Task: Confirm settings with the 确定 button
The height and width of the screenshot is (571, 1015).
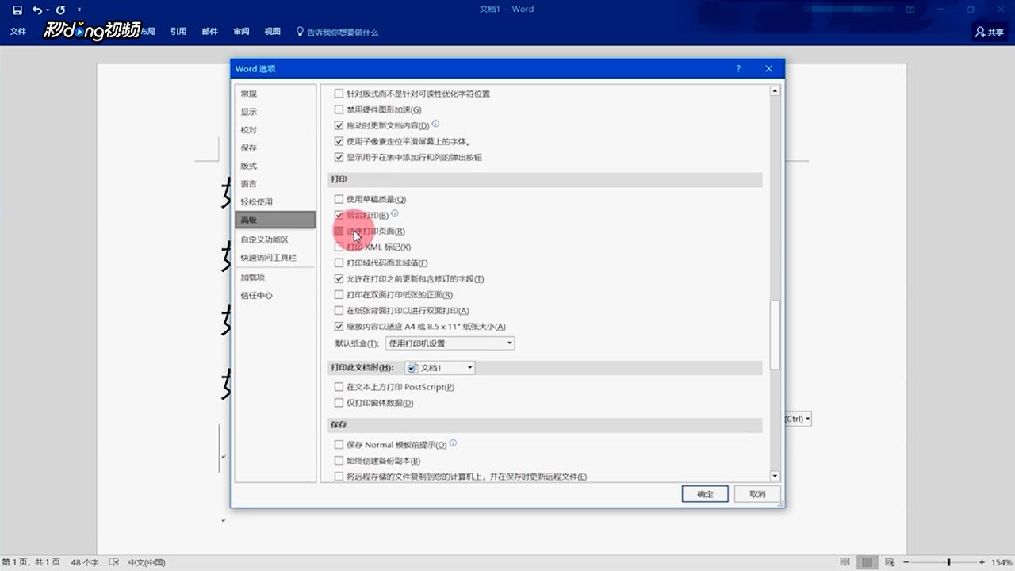Action: tap(704, 493)
